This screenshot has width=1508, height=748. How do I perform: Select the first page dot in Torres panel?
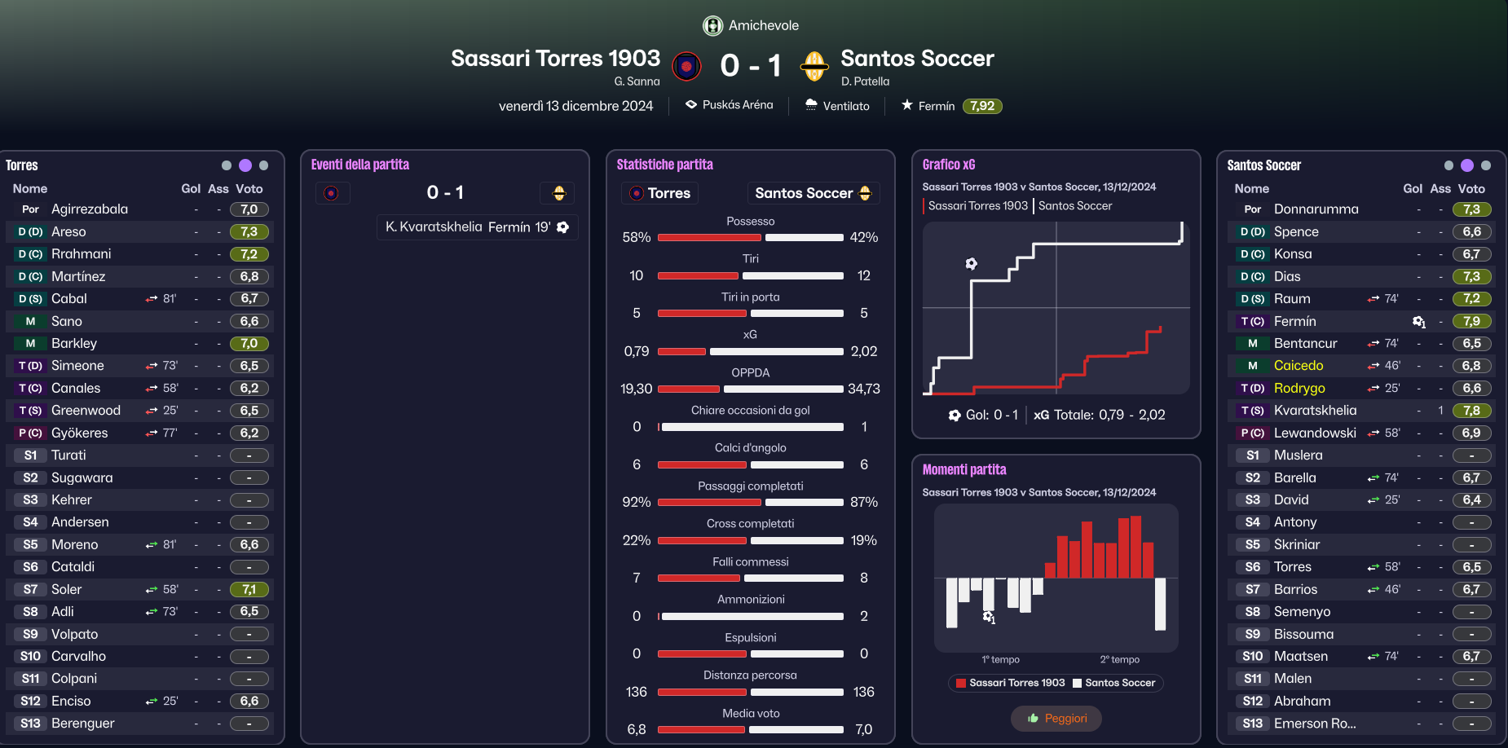click(227, 165)
